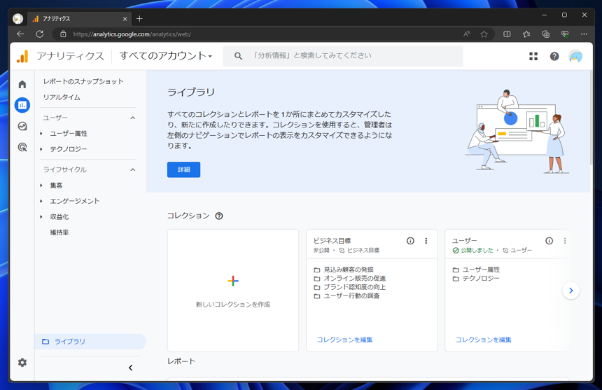Open 維持率 report
The width and height of the screenshot is (602, 390).
(59, 232)
